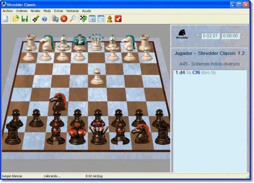Click 'valorando...' status bar entry

tap(52, 176)
